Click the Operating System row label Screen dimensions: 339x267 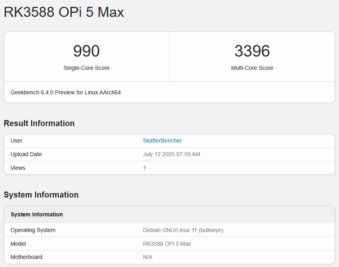[x=33, y=230]
